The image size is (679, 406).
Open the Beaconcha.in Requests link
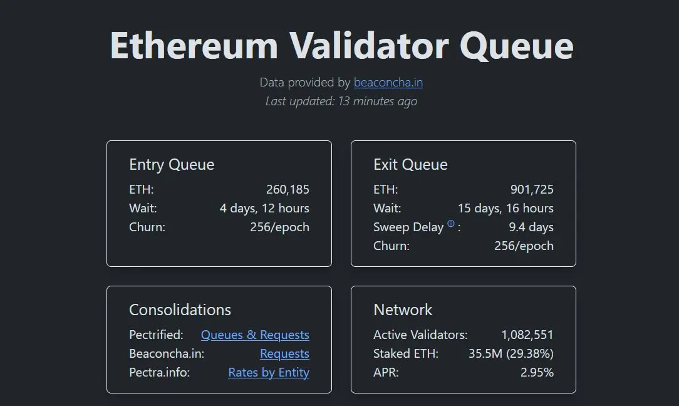(284, 353)
